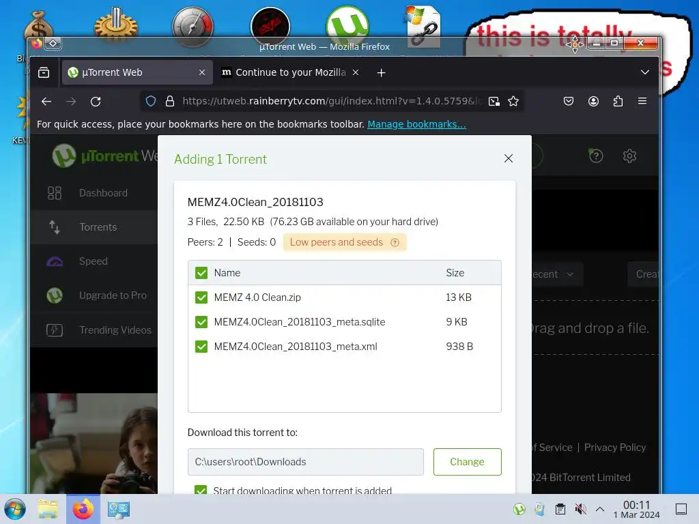
Task: Open the Speed sidebar item
Action: 94,261
